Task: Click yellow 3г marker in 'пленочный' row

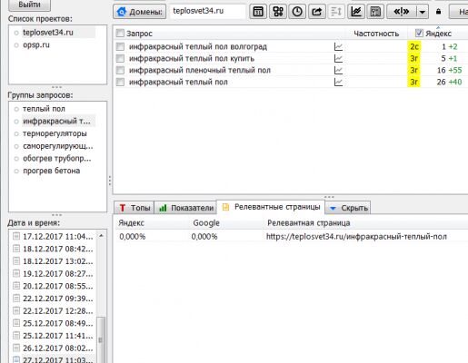Action: 414,70
